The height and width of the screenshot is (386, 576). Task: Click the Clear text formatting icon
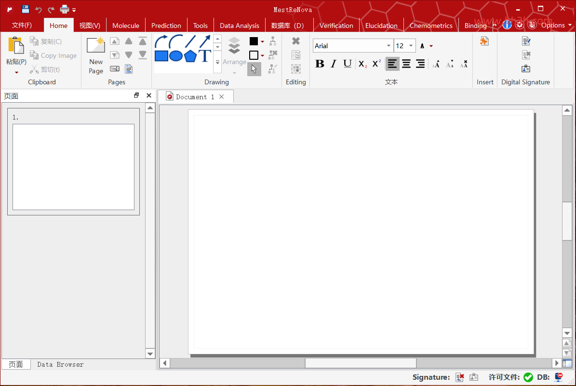(464, 64)
